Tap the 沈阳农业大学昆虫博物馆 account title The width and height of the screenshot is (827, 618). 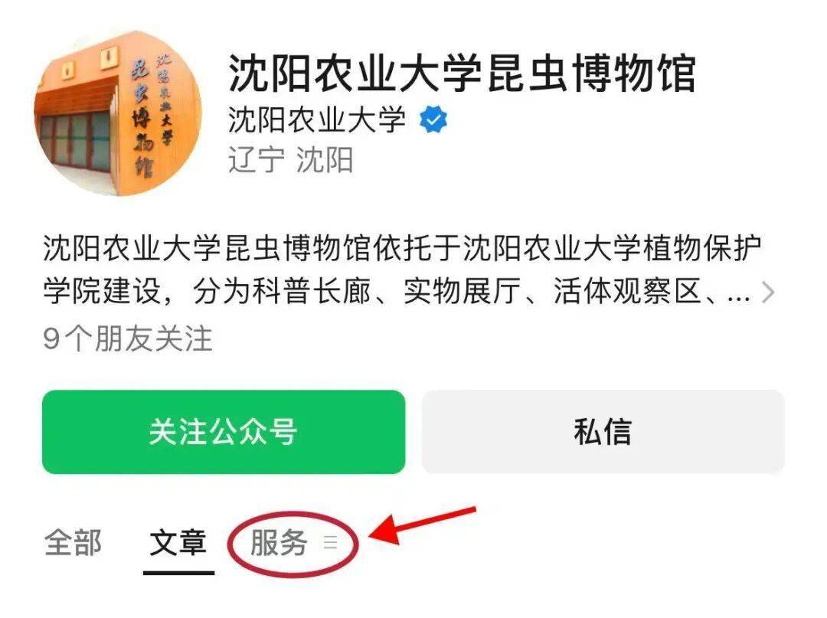[x=462, y=73]
